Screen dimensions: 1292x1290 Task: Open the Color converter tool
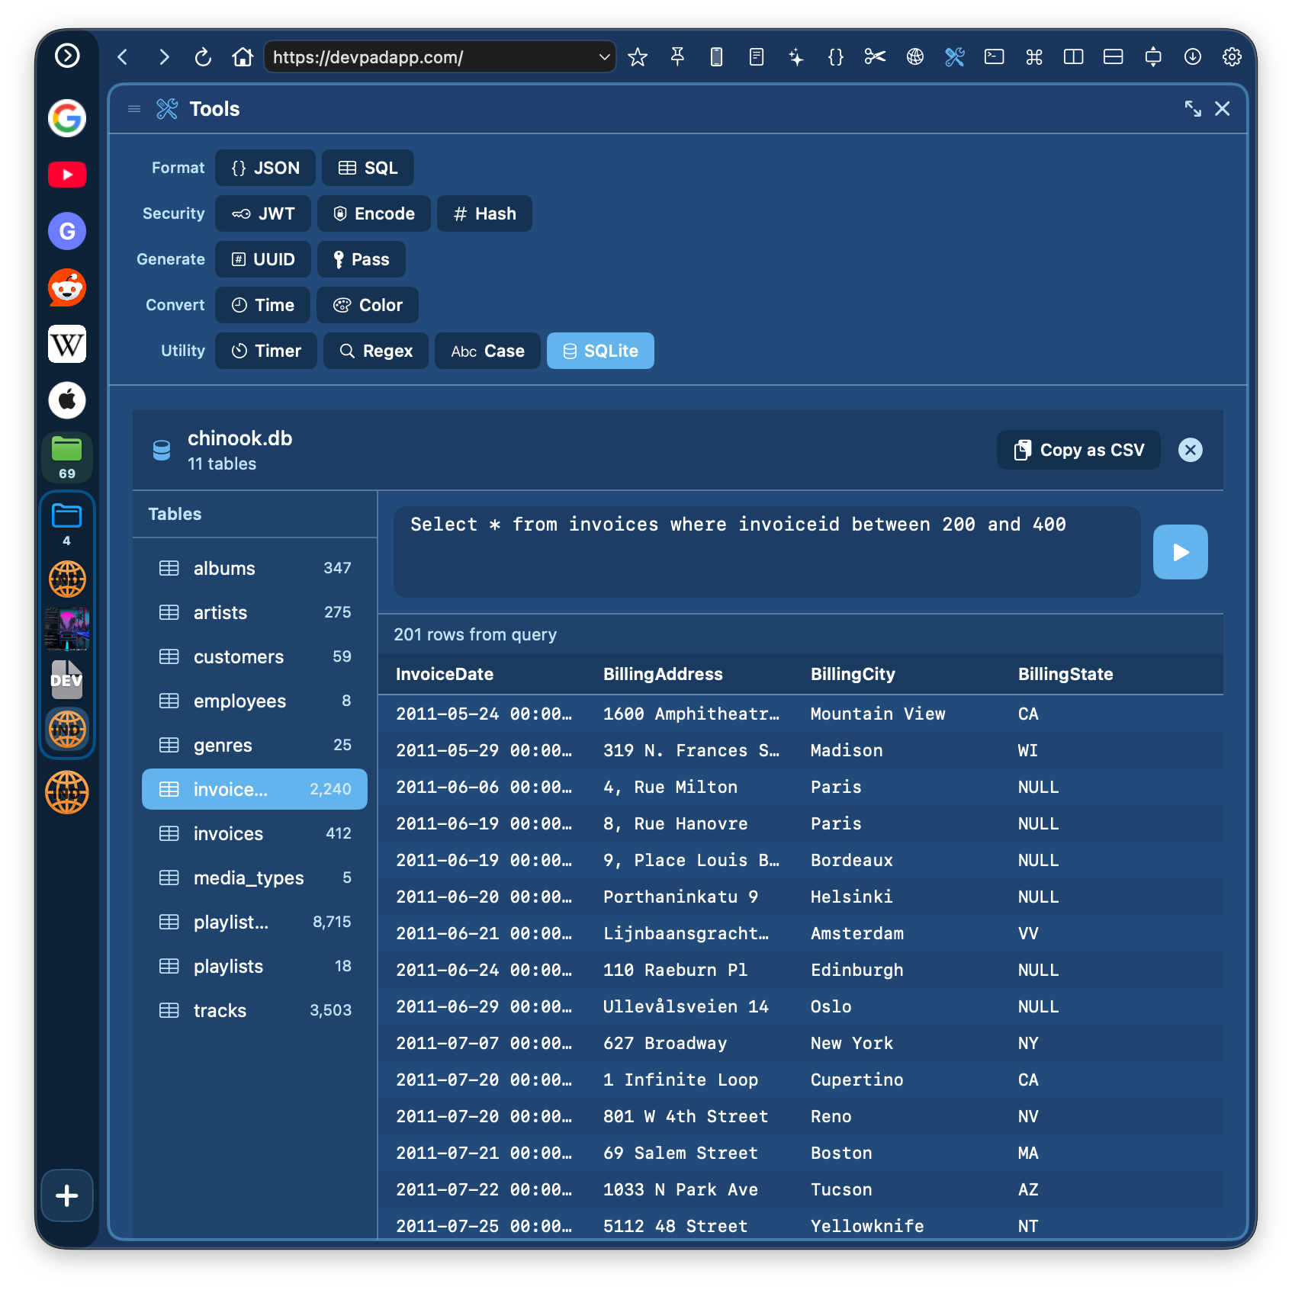367,305
